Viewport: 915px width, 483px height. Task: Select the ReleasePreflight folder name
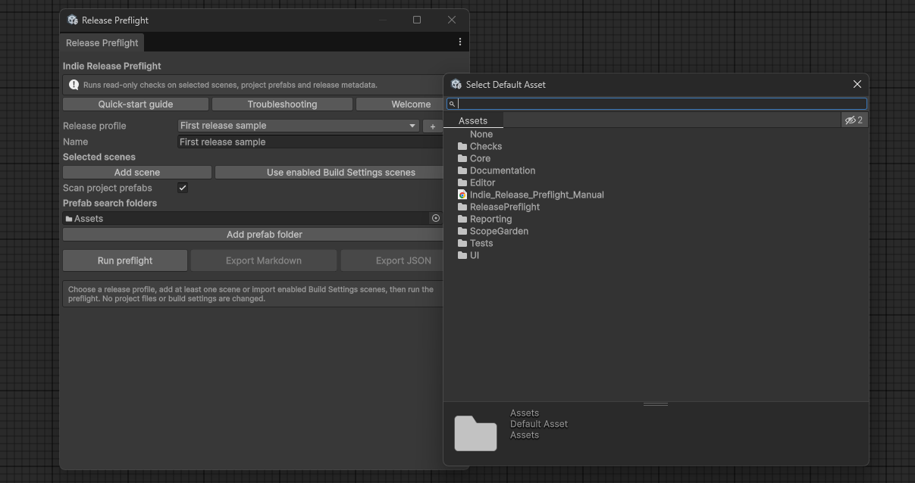click(x=505, y=207)
